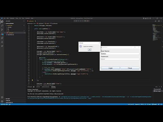Viewport: 163px width, 122px height.
Task: Collapse the LoginForm folder in Explorer
Action: 15,25
